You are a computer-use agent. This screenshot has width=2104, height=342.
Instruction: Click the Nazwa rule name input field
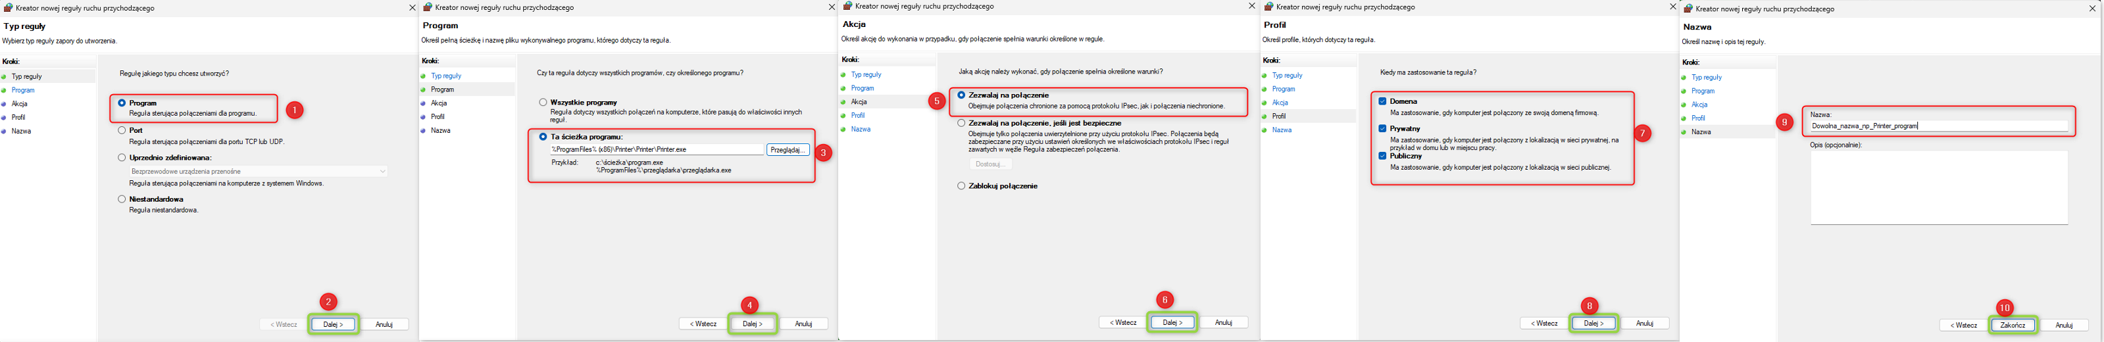click(1940, 126)
